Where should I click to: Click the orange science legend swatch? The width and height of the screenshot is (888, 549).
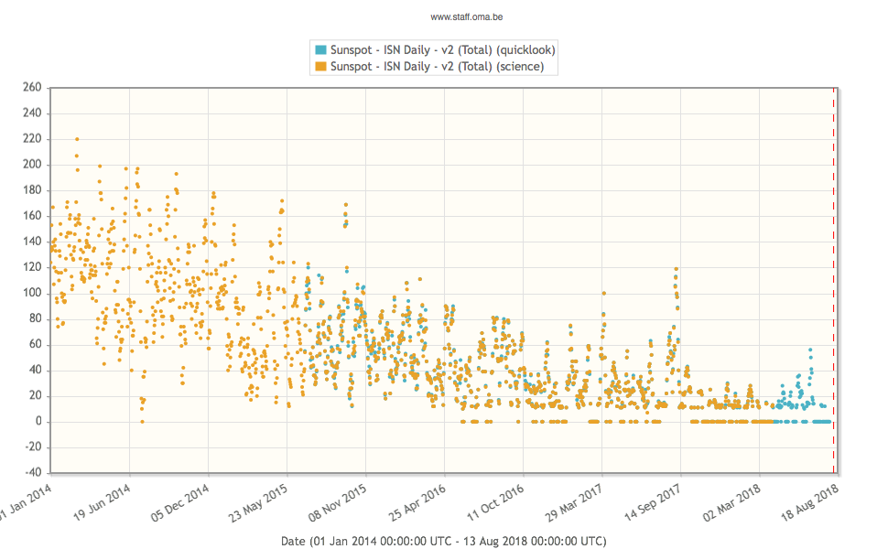320,67
